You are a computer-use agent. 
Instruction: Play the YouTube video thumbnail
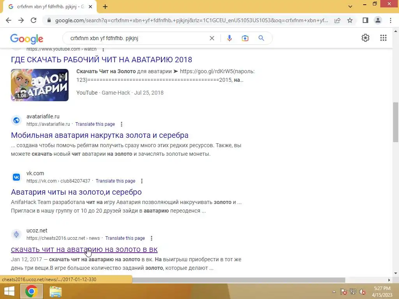point(40,85)
